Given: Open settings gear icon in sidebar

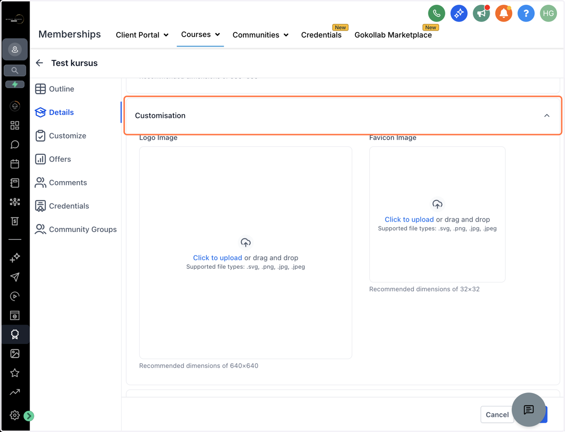Looking at the screenshot, I should [15, 415].
